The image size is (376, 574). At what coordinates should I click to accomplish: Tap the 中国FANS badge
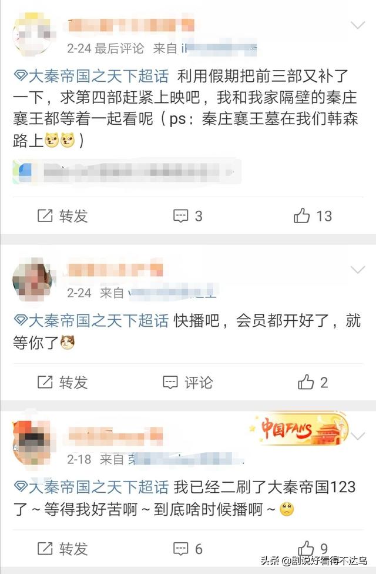[x=299, y=429]
